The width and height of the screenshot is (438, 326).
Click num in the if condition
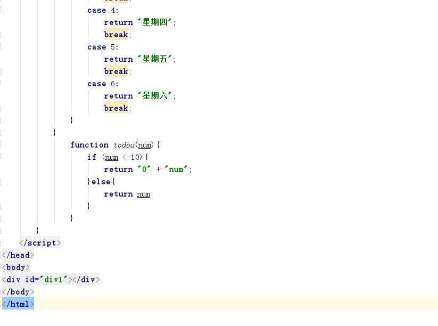(111, 158)
